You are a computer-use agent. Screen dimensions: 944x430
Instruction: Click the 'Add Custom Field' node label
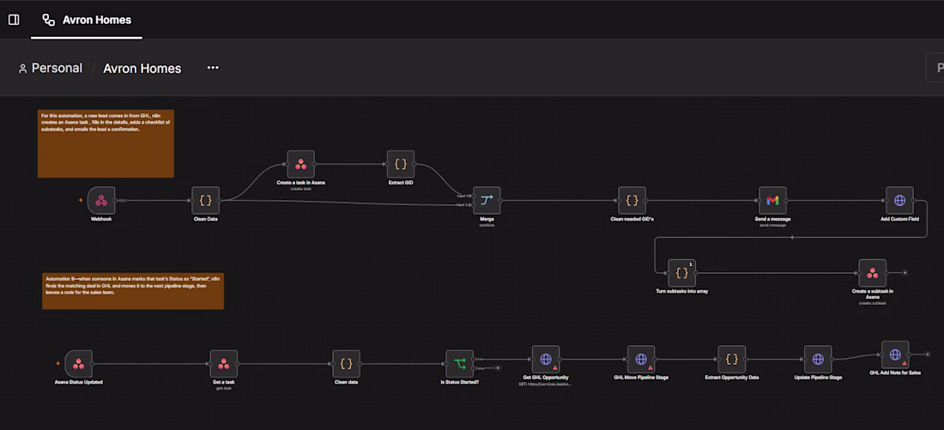[x=899, y=219]
